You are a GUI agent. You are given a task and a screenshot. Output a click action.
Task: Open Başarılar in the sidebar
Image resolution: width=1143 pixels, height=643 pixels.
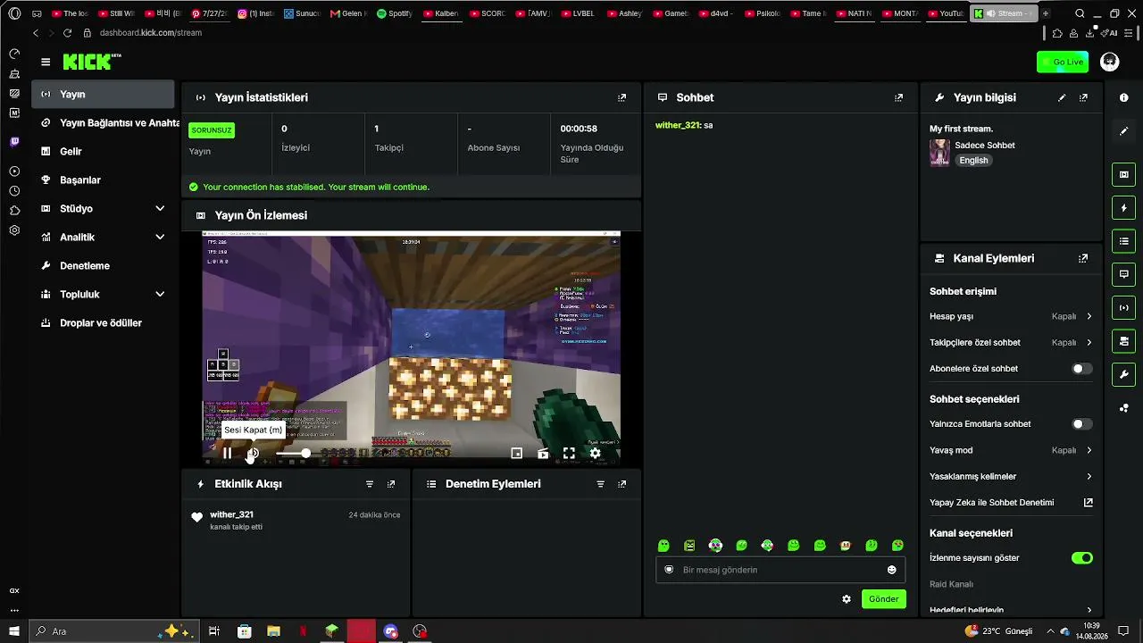(x=103, y=180)
